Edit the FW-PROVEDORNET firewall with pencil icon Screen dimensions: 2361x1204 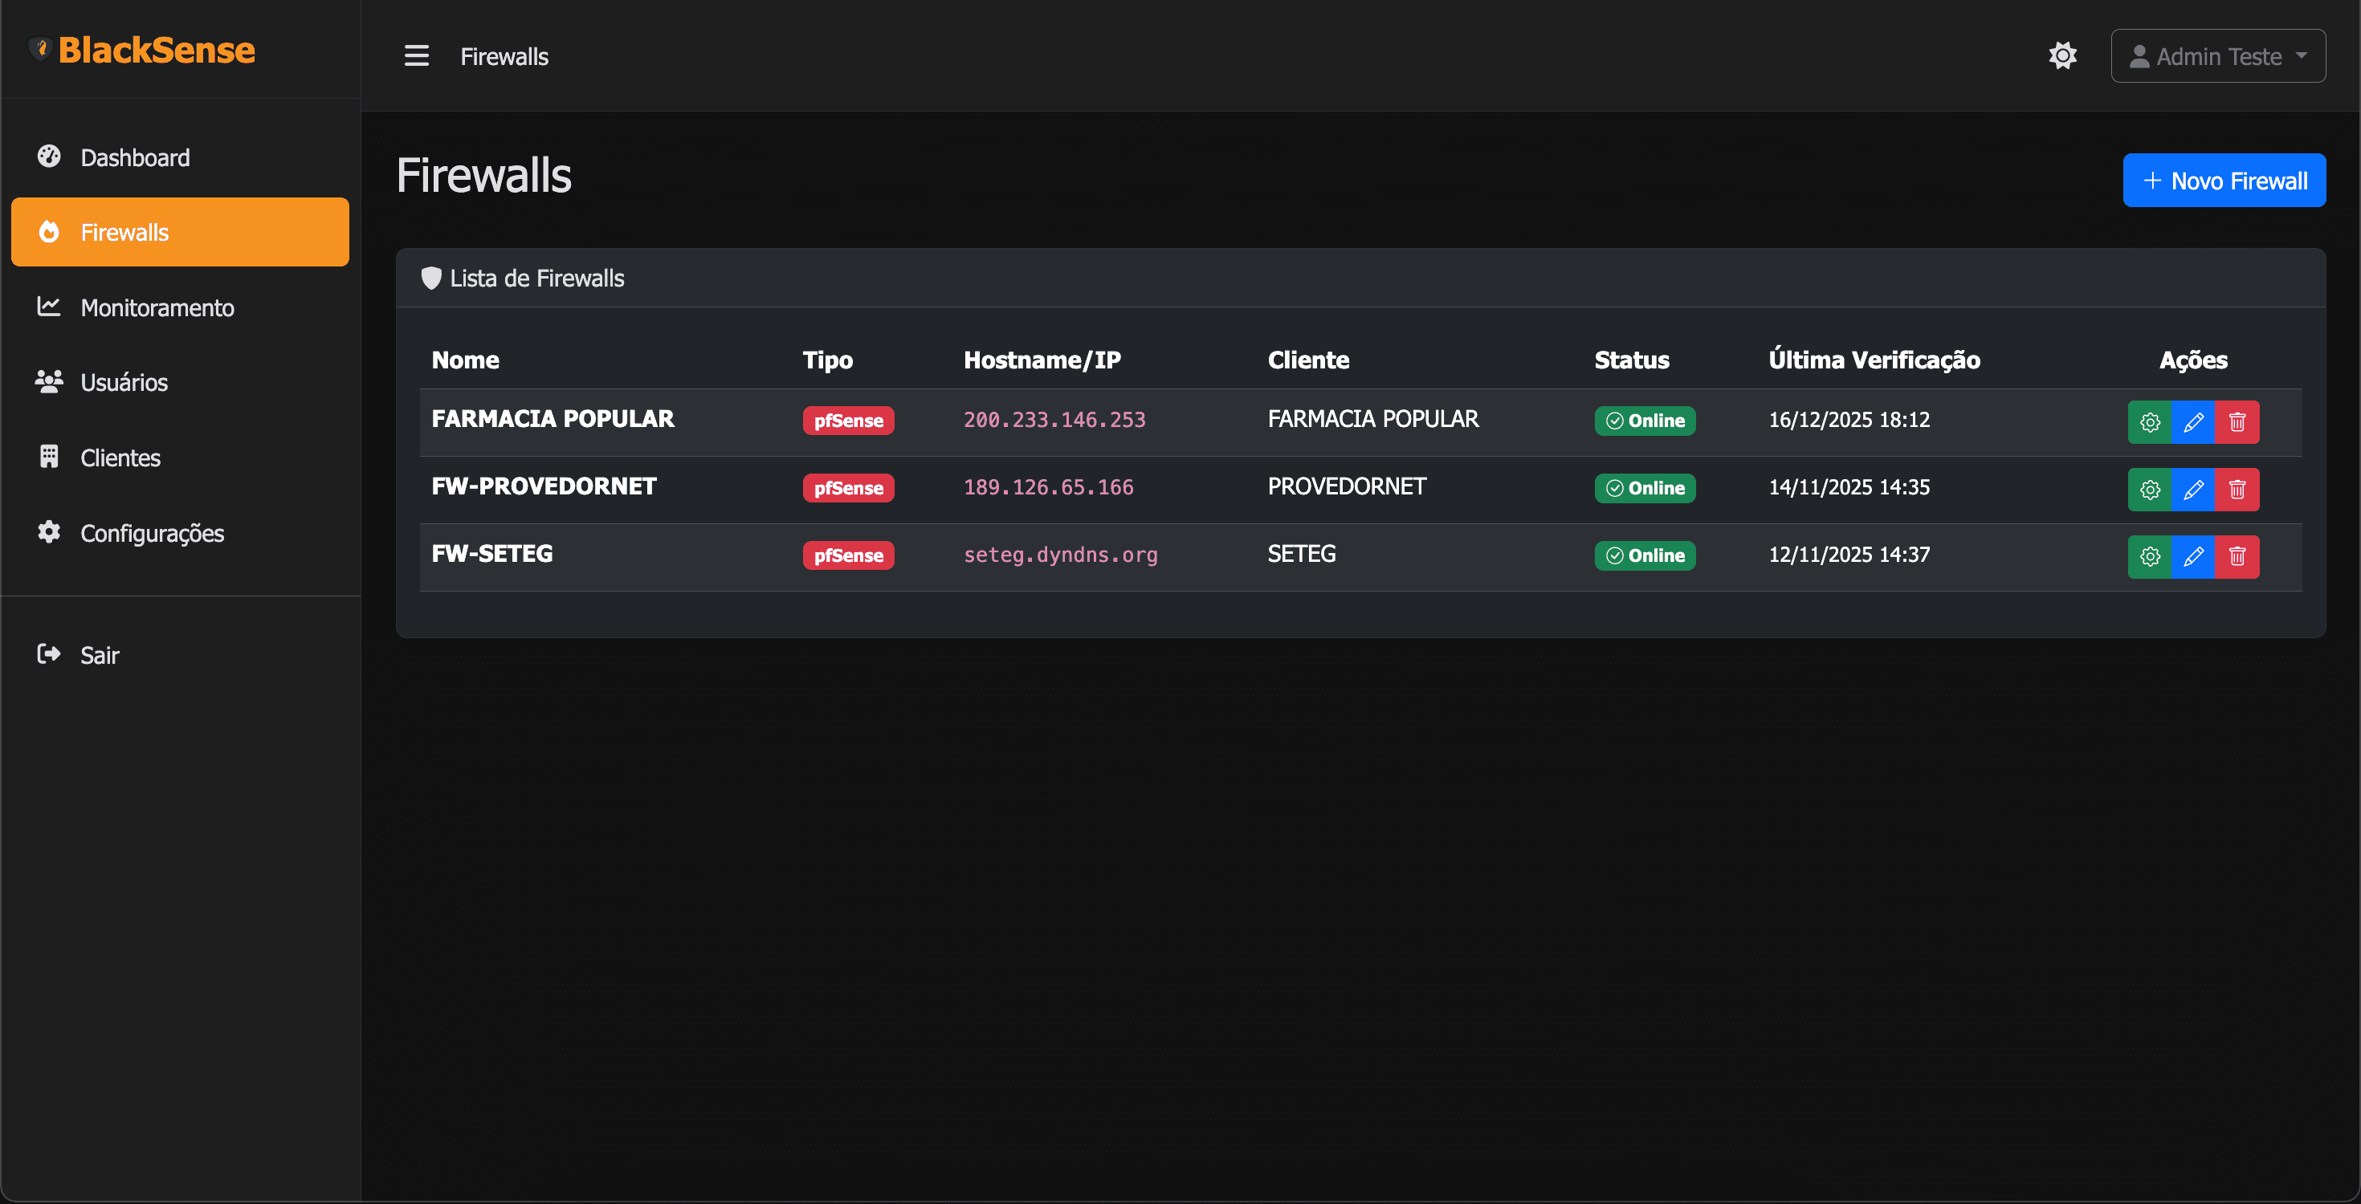point(2193,490)
